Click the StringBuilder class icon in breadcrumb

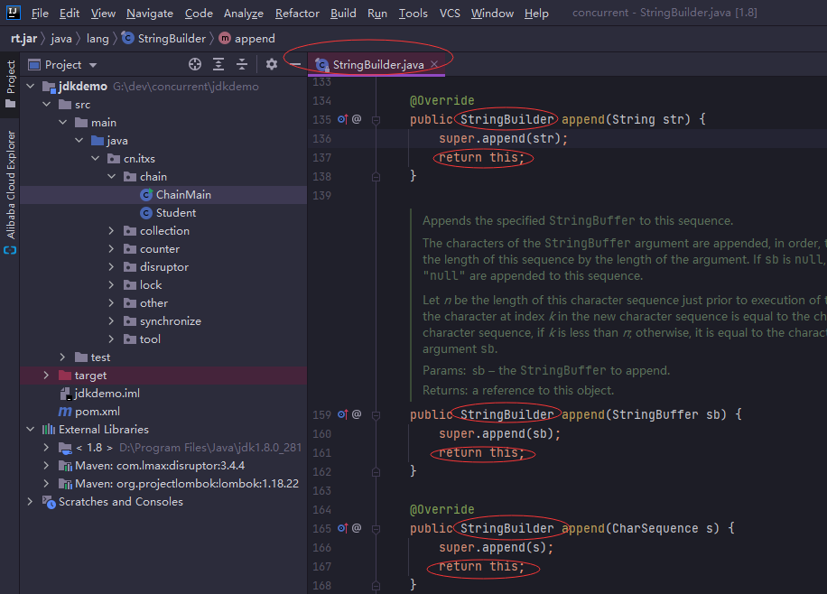click(x=127, y=38)
